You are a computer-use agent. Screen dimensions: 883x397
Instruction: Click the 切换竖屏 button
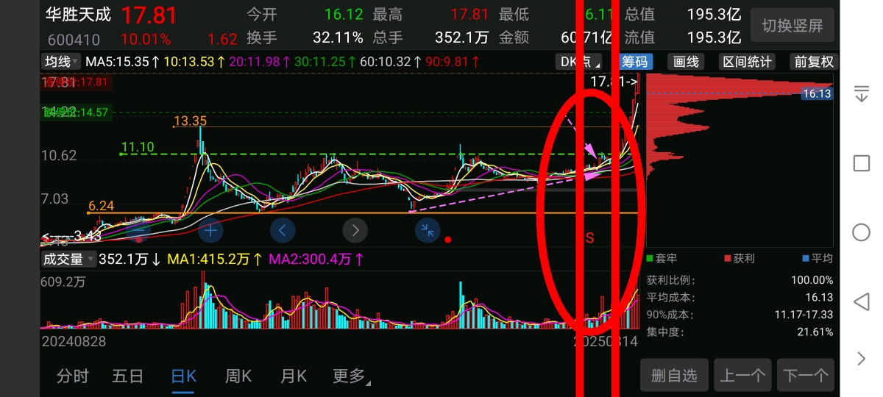coord(792,26)
